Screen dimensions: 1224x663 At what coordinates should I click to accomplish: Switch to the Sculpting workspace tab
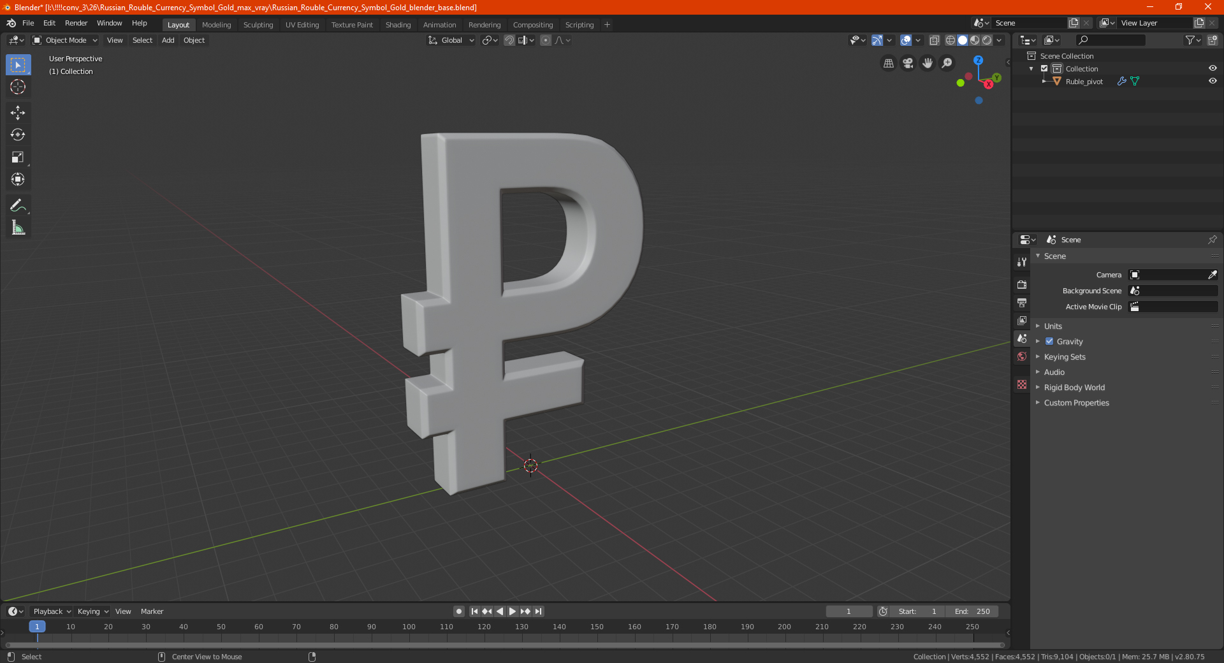point(258,25)
